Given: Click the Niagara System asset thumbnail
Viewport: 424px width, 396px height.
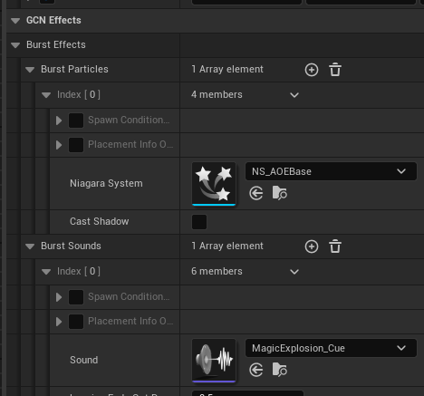Looking at the screenshot, I should 214,184.
